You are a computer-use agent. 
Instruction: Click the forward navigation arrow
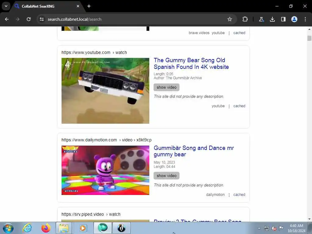(x=18, y=19)
